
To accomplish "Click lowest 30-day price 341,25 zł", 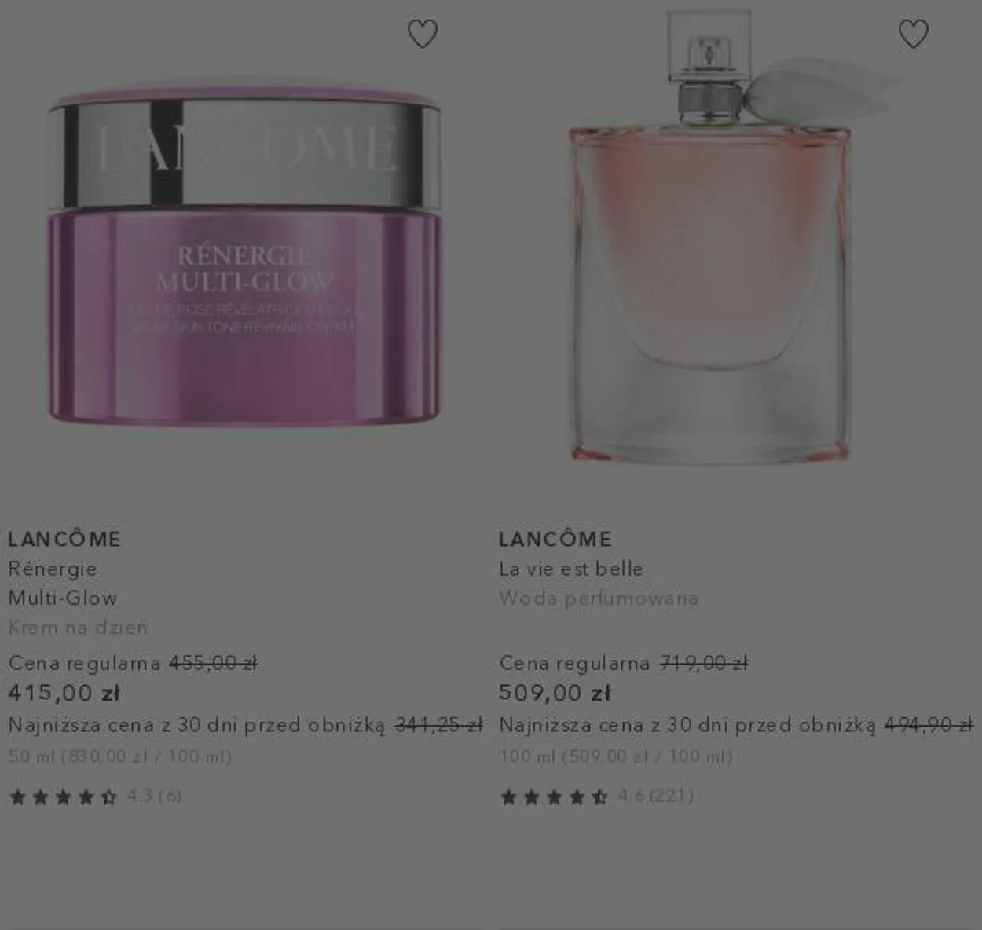I will pos(438,724).
